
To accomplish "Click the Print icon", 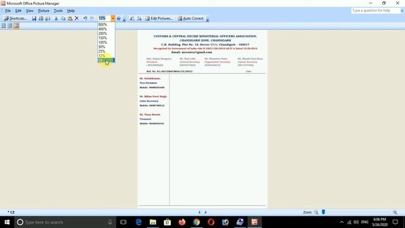I will (x=40, y=18).
